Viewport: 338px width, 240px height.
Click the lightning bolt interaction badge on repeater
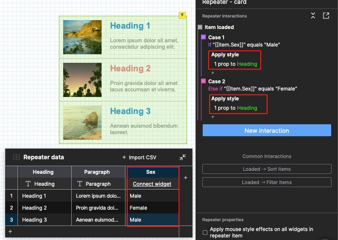182,16
